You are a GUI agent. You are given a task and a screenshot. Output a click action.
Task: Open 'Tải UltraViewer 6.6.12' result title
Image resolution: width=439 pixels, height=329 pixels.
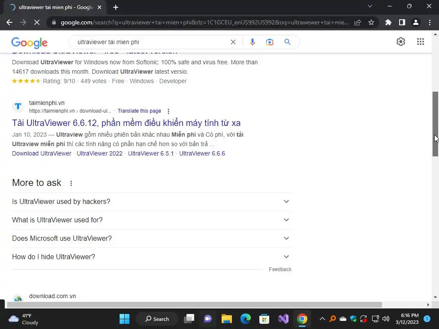pos(126,123)
